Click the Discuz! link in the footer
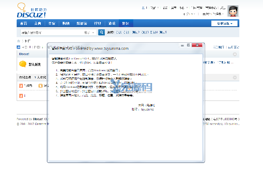 (38, 119)
